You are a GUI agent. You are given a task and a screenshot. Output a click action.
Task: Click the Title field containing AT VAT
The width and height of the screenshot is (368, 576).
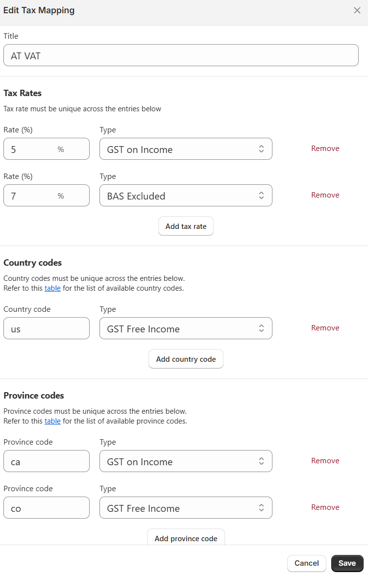pos(181,55)
